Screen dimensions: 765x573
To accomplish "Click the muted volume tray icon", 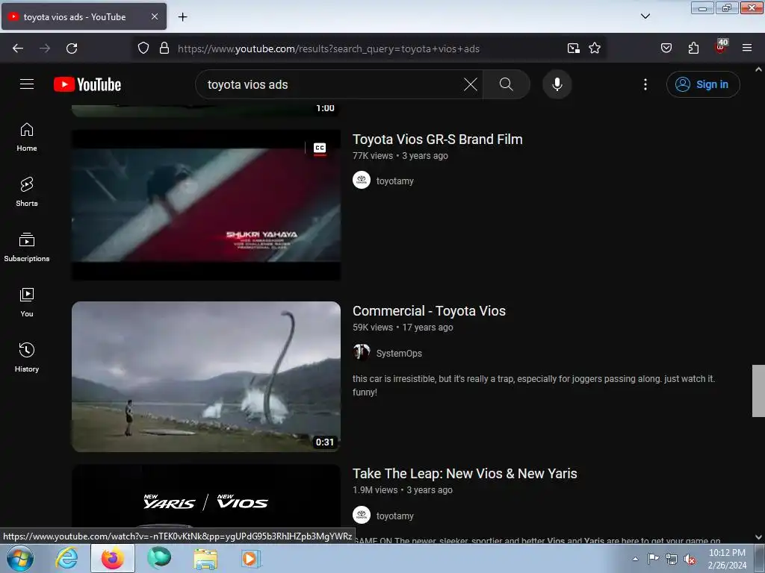I will [690, 559].
